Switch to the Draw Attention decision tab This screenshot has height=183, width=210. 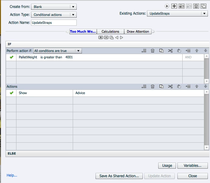(x=138, y=31)
